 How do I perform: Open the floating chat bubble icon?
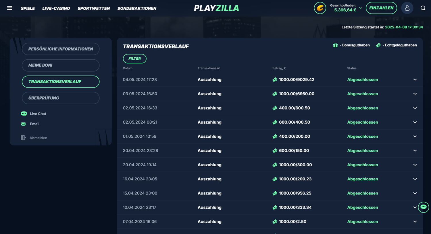423,207
